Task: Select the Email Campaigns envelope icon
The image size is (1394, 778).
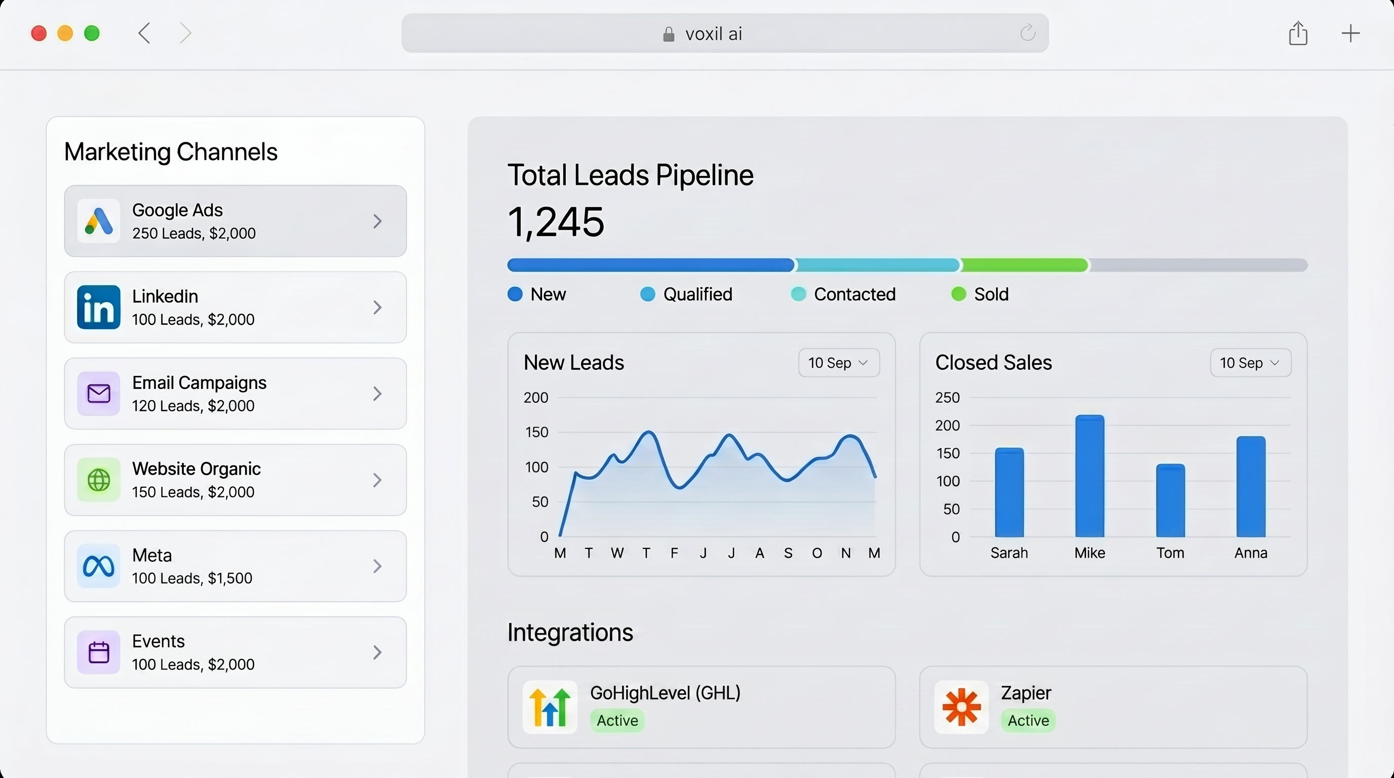Action: point(98,394)
